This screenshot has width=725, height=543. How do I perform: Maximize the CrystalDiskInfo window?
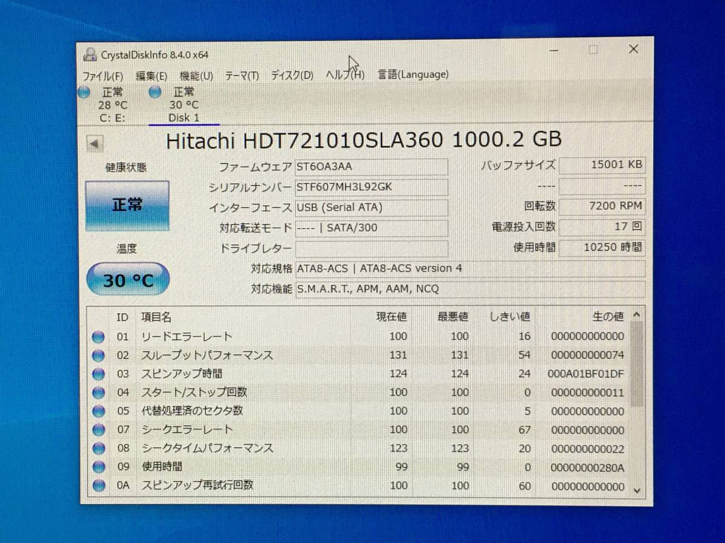(593, 50)
